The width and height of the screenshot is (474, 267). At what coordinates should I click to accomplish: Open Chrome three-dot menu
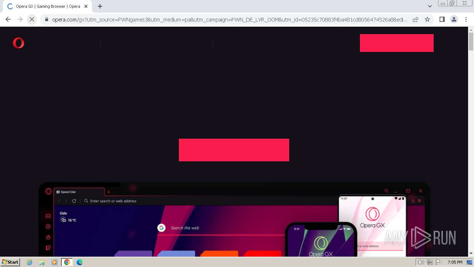click(465, 19)
